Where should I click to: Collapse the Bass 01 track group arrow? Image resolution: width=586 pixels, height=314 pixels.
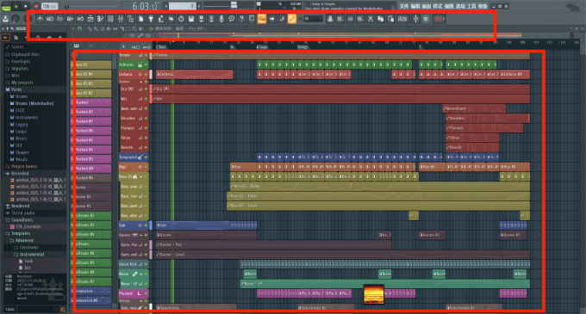(x=140, y=176)
